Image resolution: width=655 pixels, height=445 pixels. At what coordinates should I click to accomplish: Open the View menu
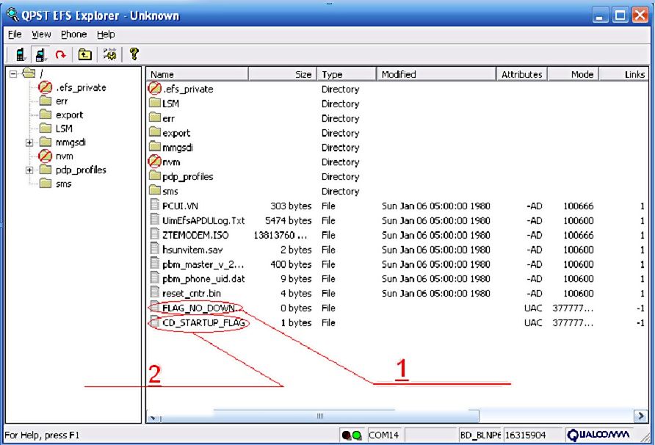pyautogui.click(x=41, y=35)
